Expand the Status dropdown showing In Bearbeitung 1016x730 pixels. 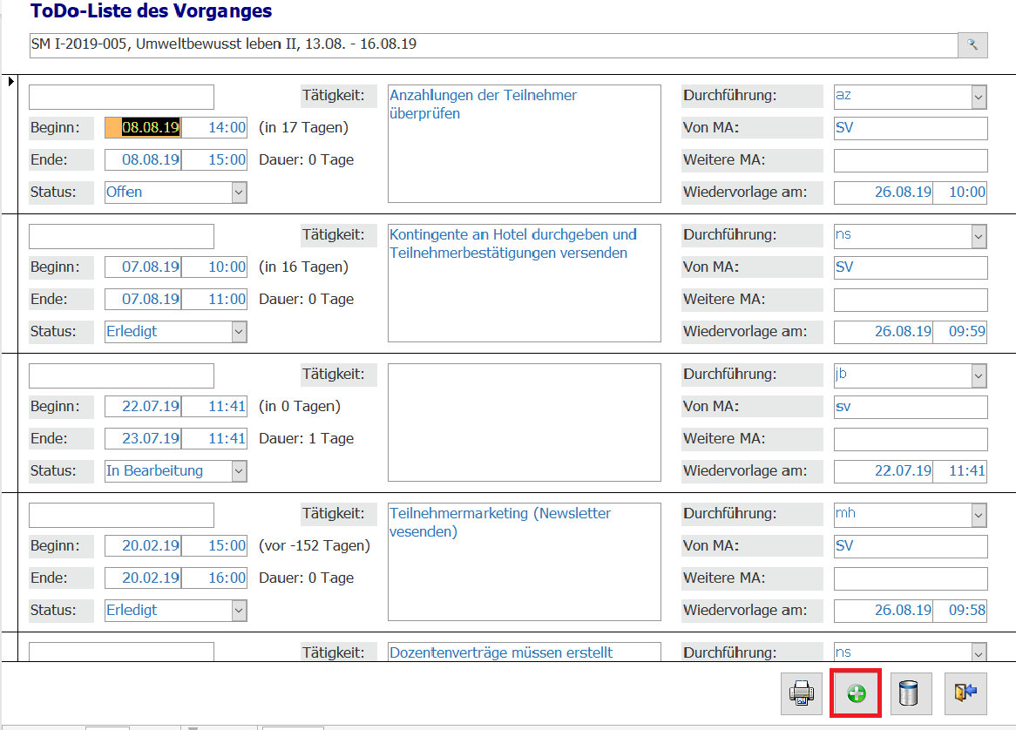(x=239, y=471)
